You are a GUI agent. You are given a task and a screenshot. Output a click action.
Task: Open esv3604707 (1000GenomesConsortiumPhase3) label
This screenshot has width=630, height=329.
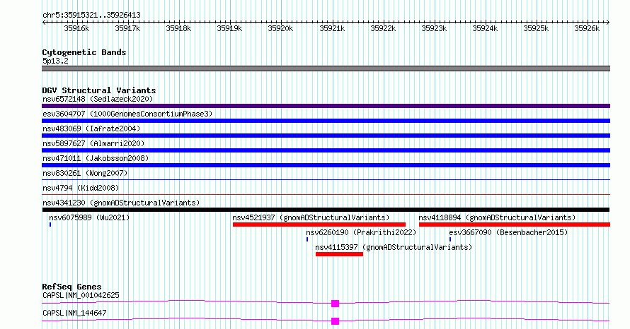tap(127, 114)
